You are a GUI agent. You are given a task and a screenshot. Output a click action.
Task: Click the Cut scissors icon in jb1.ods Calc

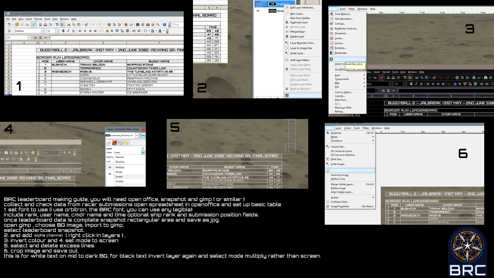(x=69, y=25)
